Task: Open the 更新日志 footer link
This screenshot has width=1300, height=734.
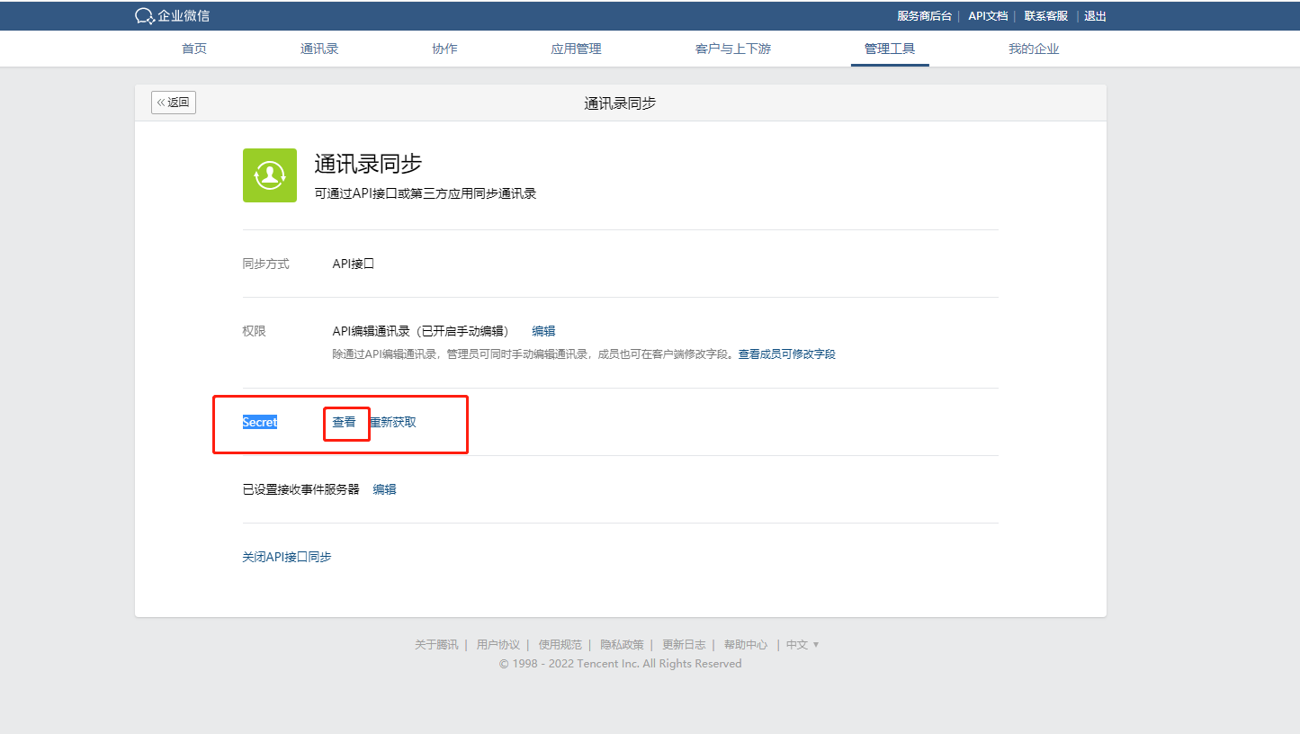Action: (684, 645)
